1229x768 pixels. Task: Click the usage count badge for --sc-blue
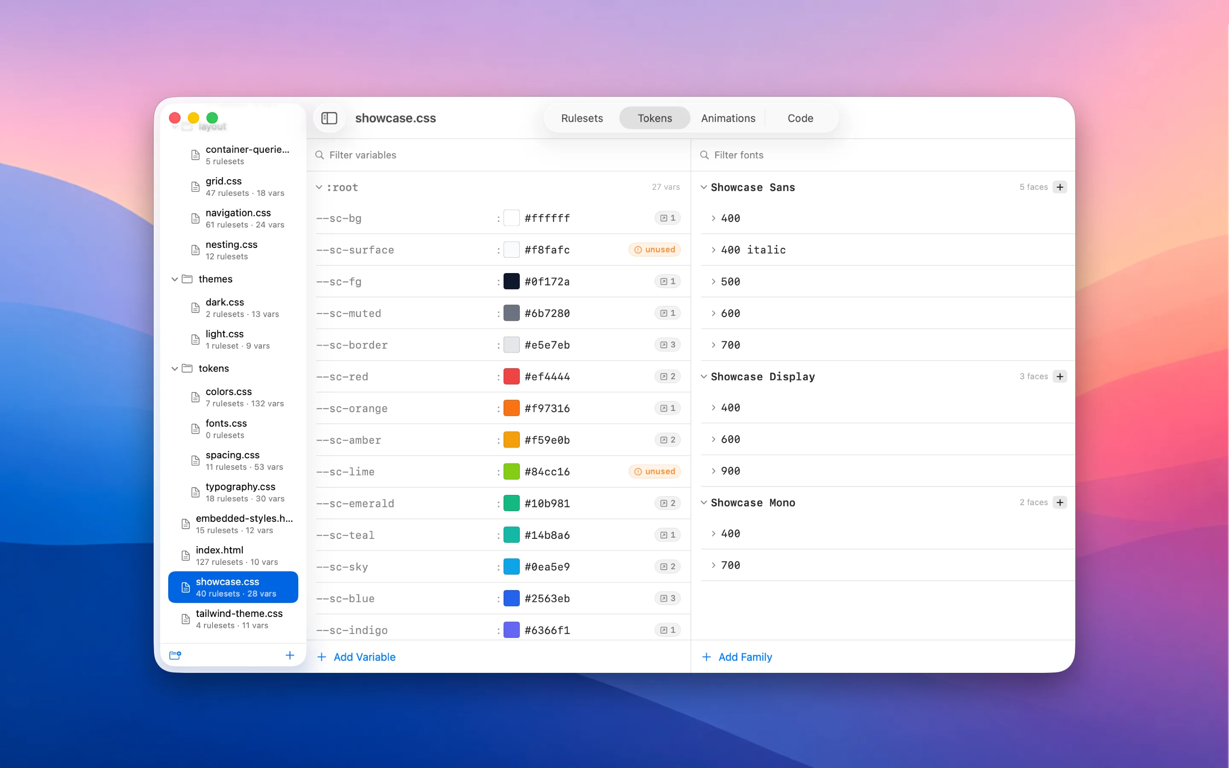tap(667, 598)
